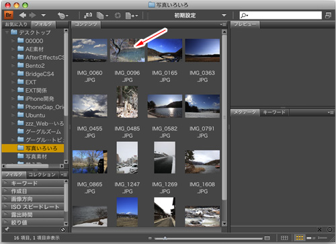Select the EXT関係 folder
The height and width of the screenshot is (244, 336).
(x=32, y=91)
